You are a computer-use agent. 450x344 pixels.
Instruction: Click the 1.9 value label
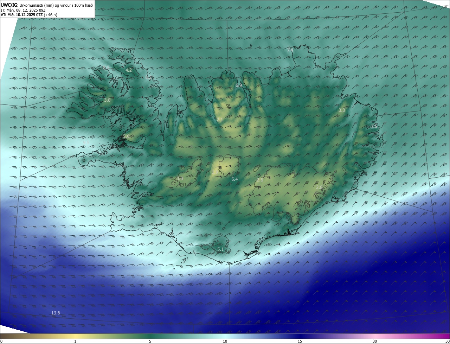click(215, 172)
